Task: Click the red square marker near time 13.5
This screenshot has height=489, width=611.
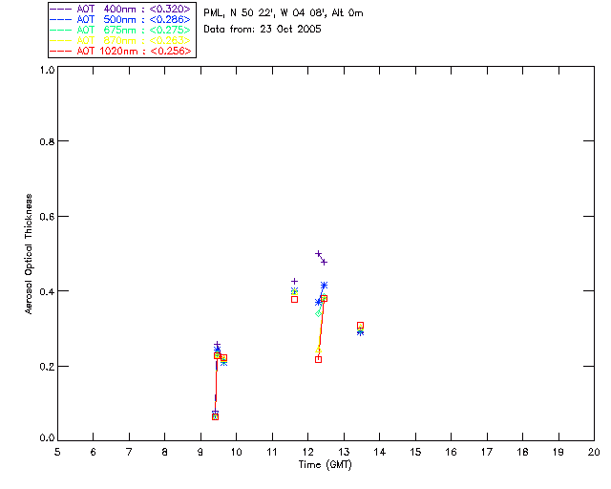Action: pos(361,326)
